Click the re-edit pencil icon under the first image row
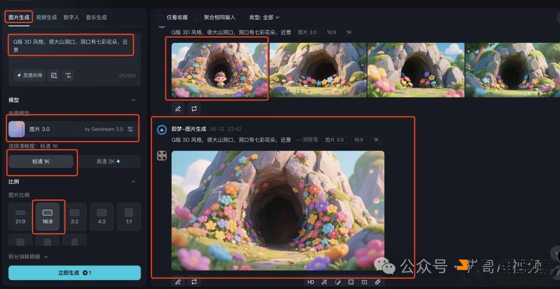The image size is (560, 289). pyautogui.click(x=178, y=109)
